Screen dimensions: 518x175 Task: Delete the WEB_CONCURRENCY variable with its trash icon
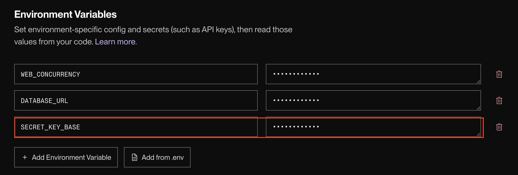pyautogui.click(x=499, y=74)
